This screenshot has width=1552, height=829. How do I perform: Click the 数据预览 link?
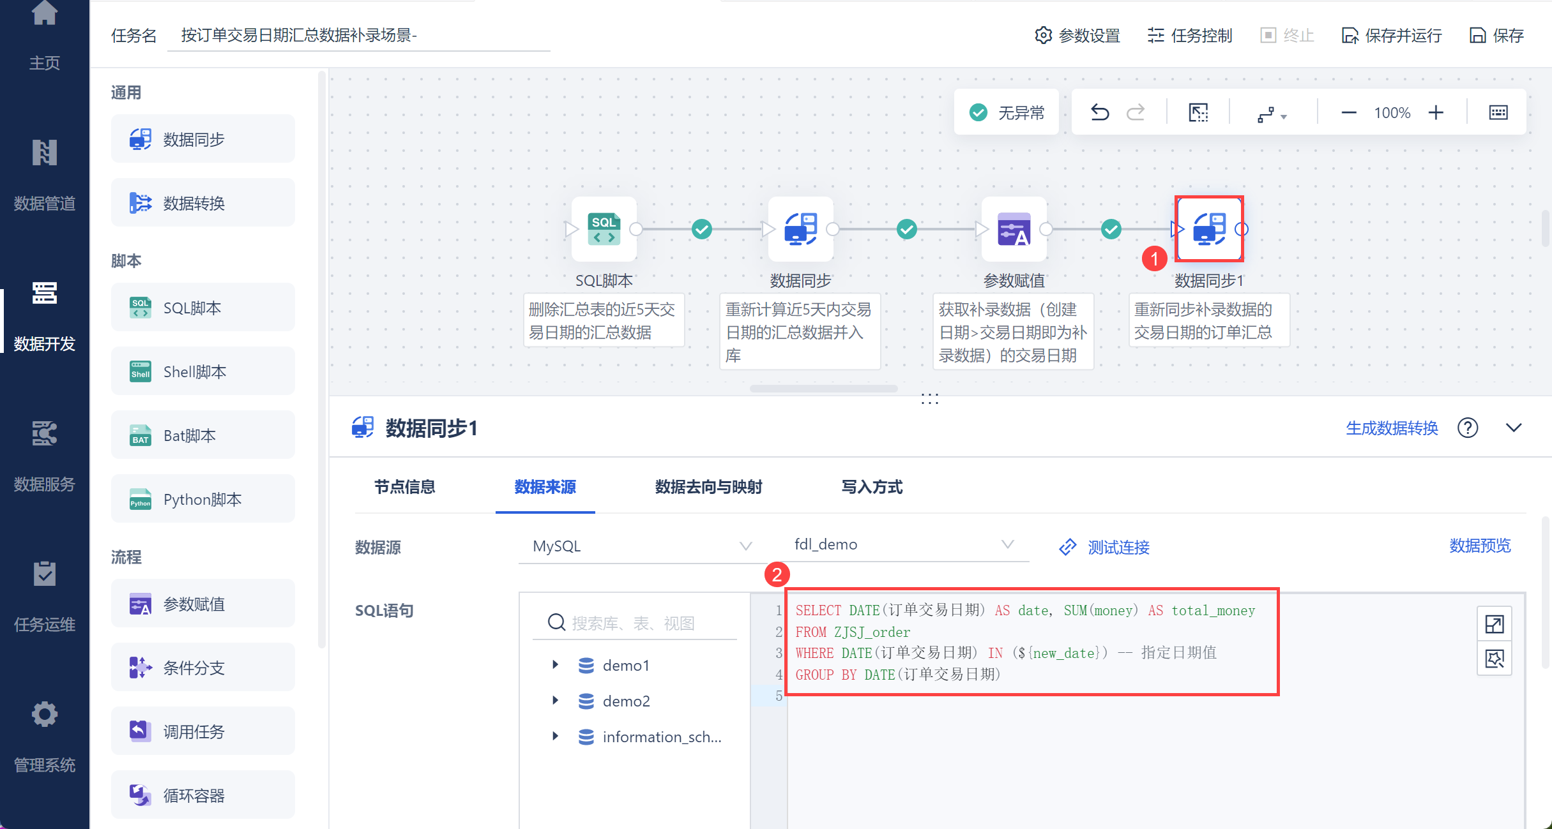pos(1479,546)
